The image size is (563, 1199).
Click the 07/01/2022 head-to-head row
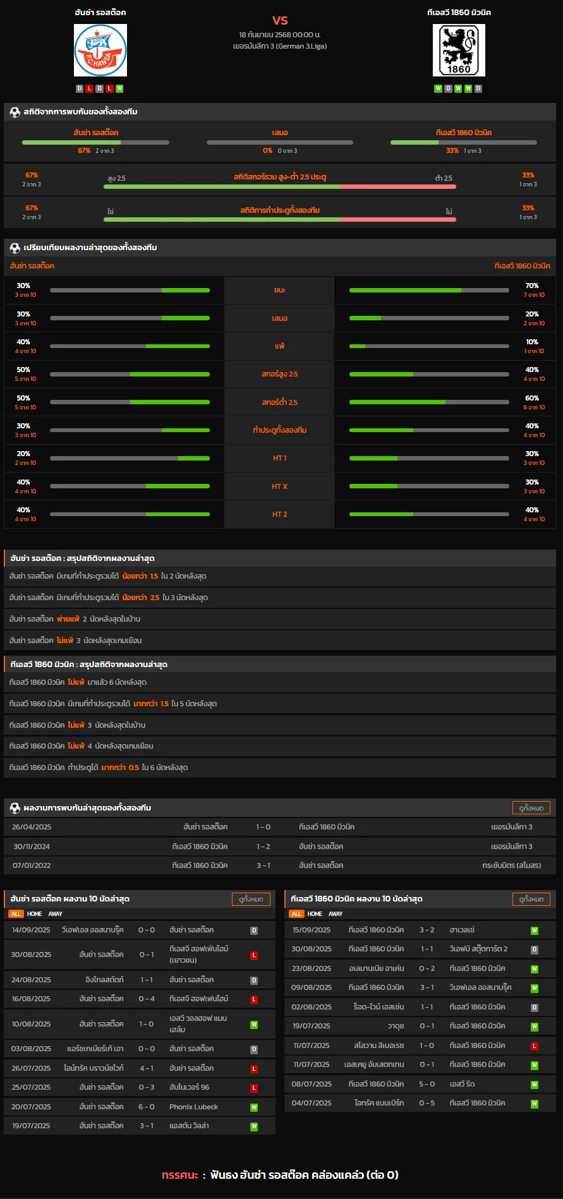pyautogui.click(x=280, y=865)
